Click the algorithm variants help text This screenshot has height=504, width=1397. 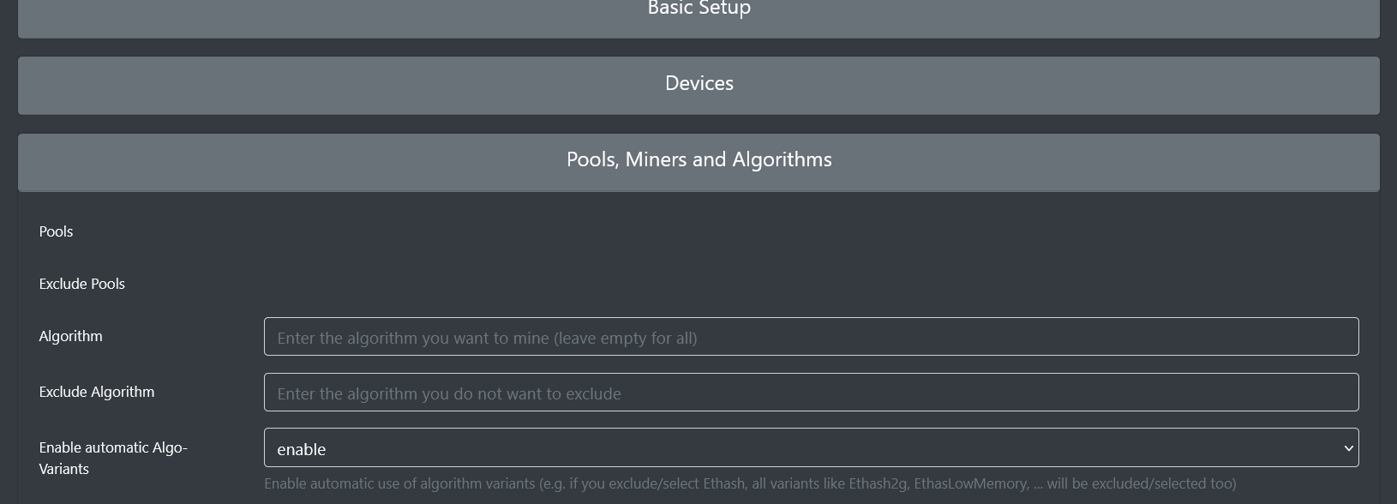pyautogui.click(x=750, y=483)
